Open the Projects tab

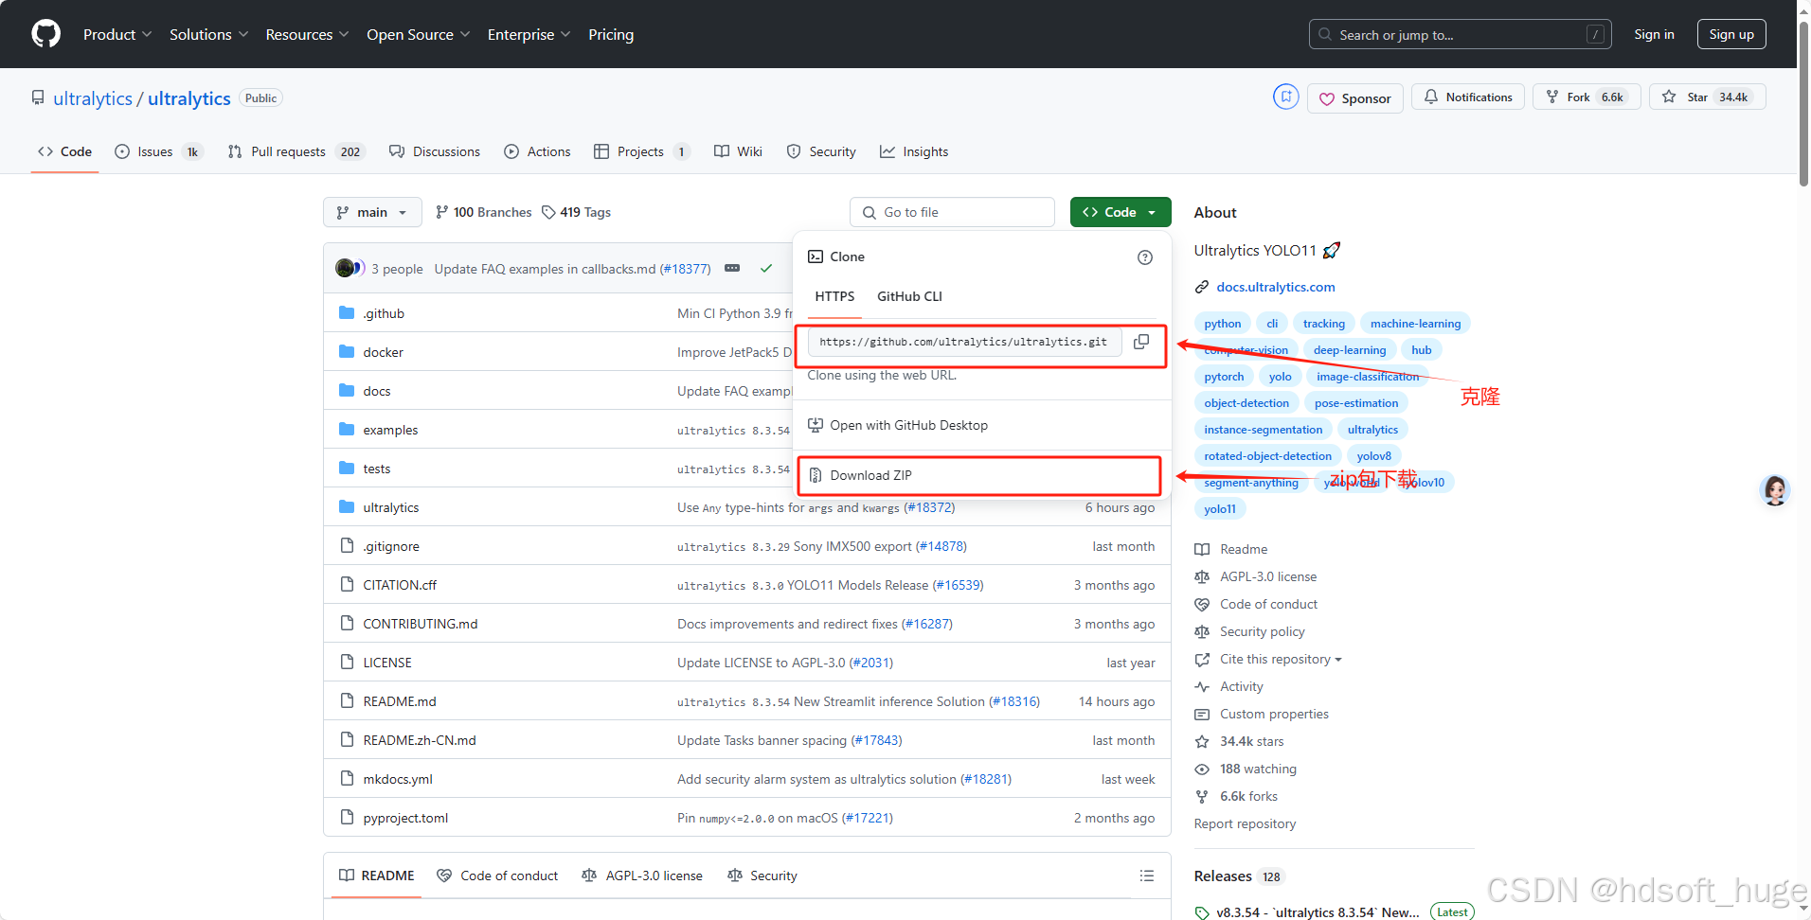[x=642, y=151]
